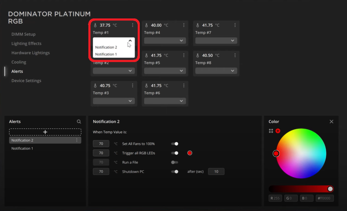Click the red add color plus icon
The image size is (347, 211).
(x=278, y=131)
